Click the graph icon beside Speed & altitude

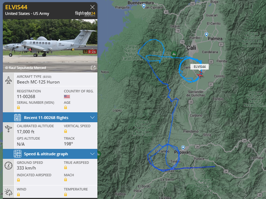pos(17,154)
